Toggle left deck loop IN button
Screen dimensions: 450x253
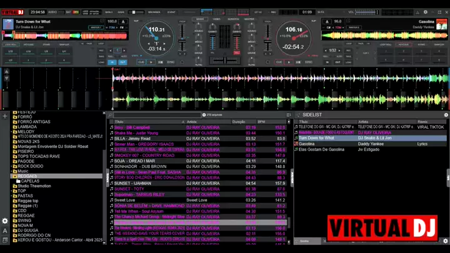(x=112, y=62)
